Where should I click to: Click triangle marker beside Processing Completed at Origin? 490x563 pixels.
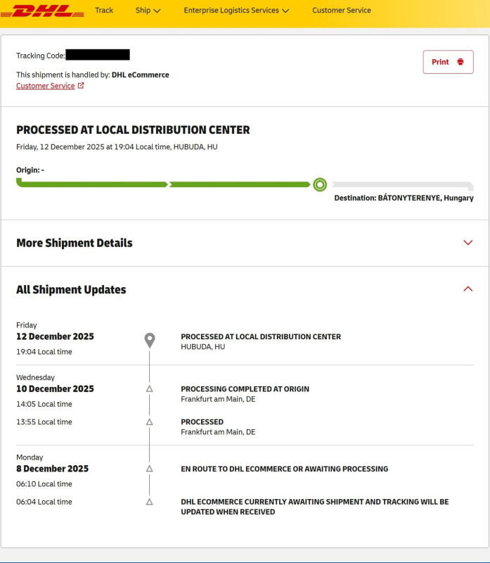pyautogui.click(x=149, y=388)
